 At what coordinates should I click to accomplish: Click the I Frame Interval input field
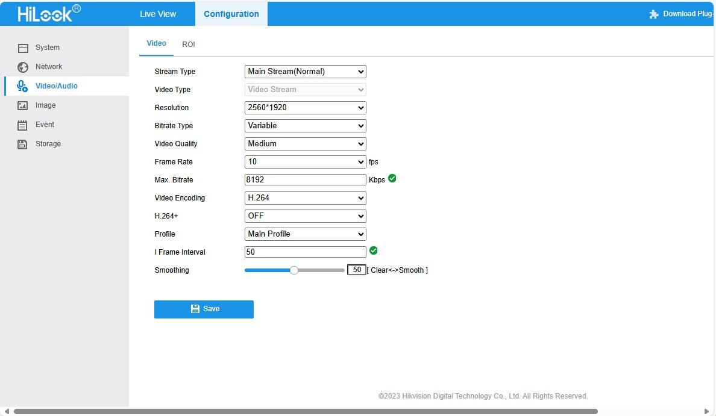(x=306, y=252)
